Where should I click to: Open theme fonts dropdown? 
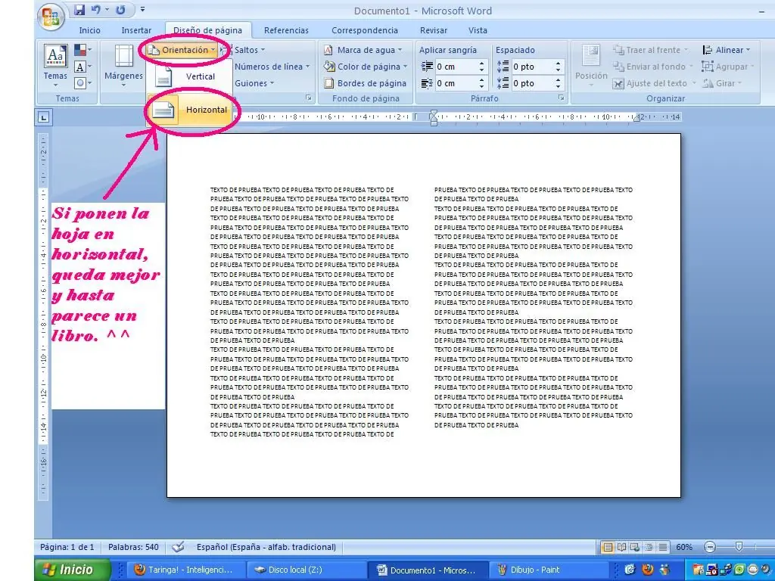coord(82,67)
